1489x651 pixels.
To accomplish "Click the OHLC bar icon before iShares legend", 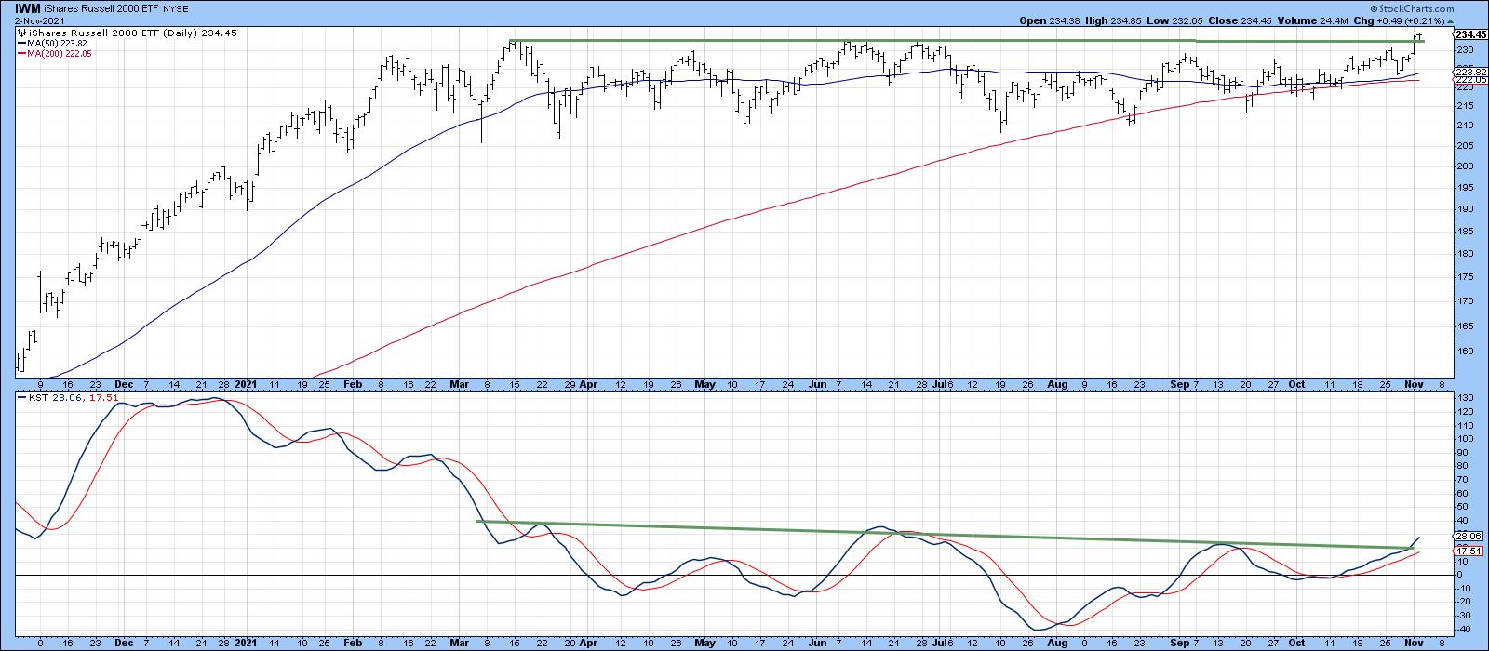I will click(20, 32).
